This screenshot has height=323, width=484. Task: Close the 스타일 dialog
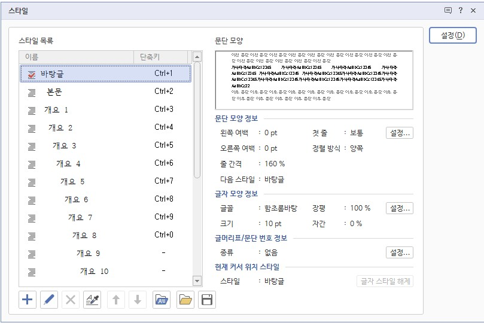[473, 11]
